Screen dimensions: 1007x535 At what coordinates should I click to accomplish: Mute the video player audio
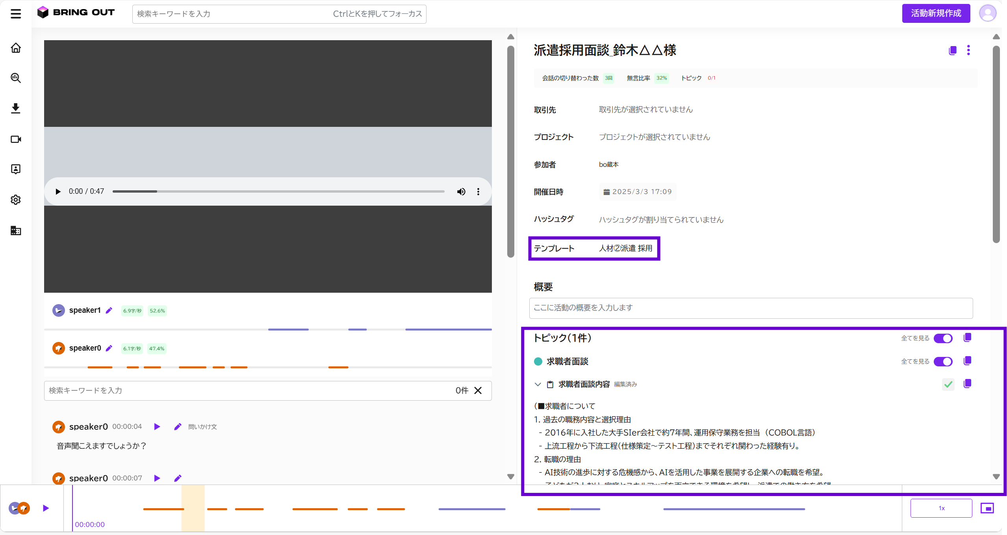pyautogui.click(x=461, y=192)
